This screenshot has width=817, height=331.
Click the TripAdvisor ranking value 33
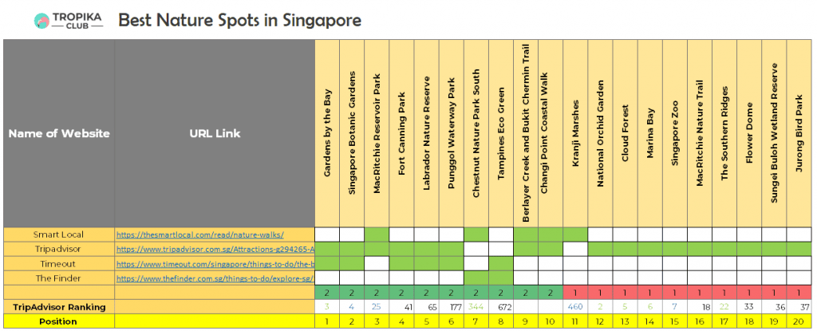click(750, 307)
